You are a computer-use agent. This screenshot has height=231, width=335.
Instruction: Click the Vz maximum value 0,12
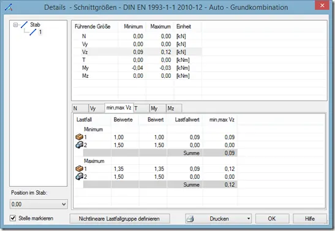pos(166,52)
